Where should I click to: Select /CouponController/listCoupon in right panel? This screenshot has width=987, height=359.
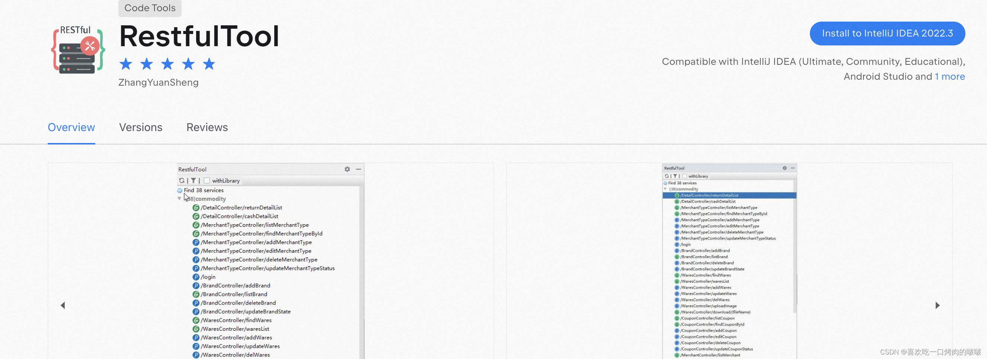(x=707, y=318)
